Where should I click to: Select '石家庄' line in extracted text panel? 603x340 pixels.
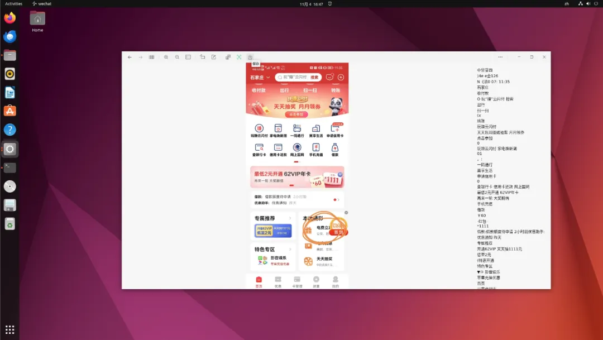pyautogui.click(x=482, y=87)
